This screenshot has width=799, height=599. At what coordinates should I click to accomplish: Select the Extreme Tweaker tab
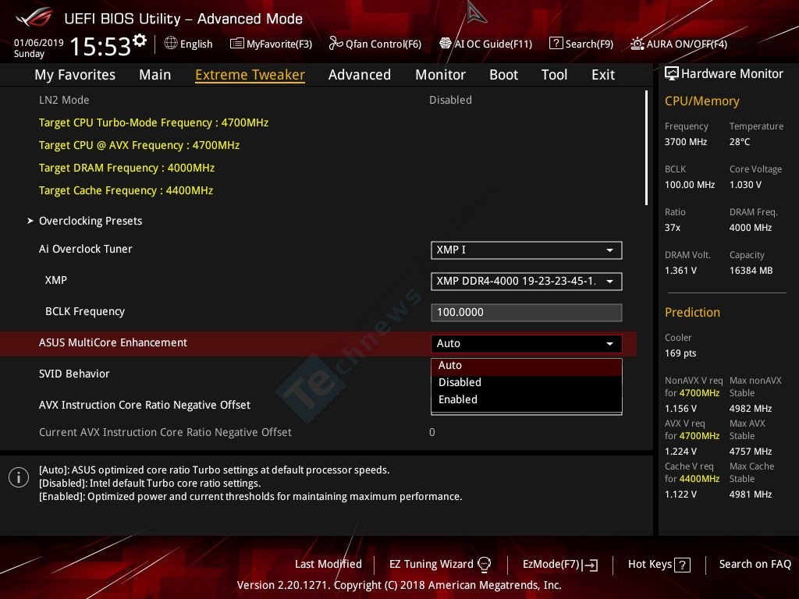click(250, 75)
